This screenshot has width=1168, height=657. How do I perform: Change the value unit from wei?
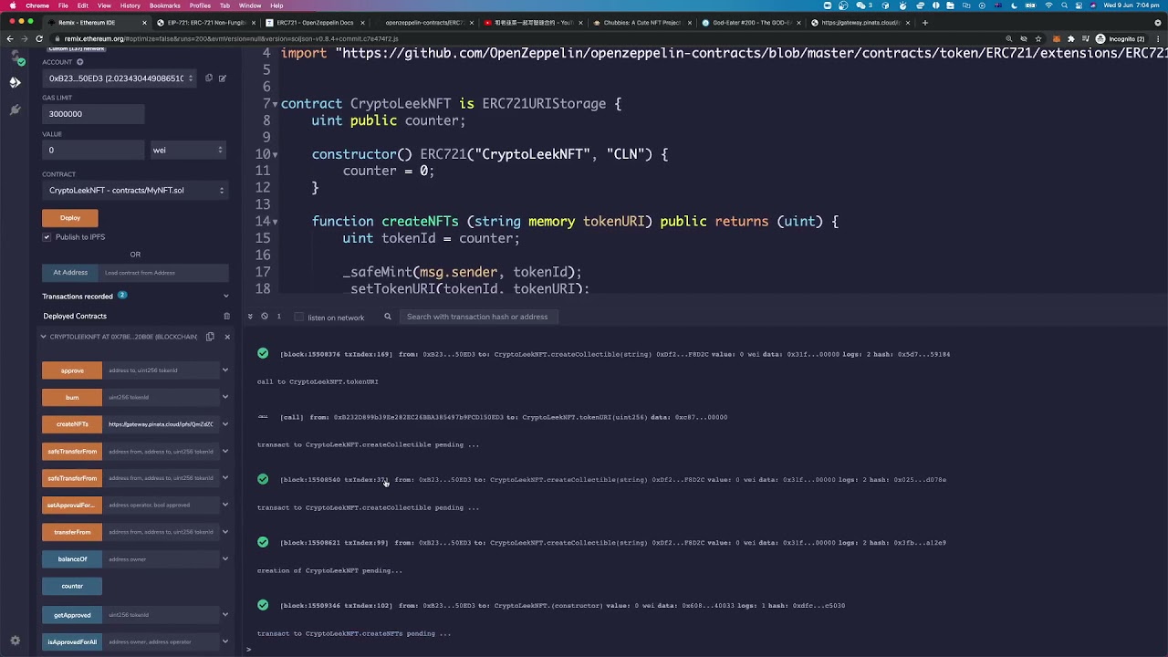click(x=187, y=150)
